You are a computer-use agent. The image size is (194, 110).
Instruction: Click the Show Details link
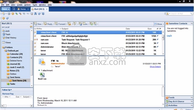point(155,67)
